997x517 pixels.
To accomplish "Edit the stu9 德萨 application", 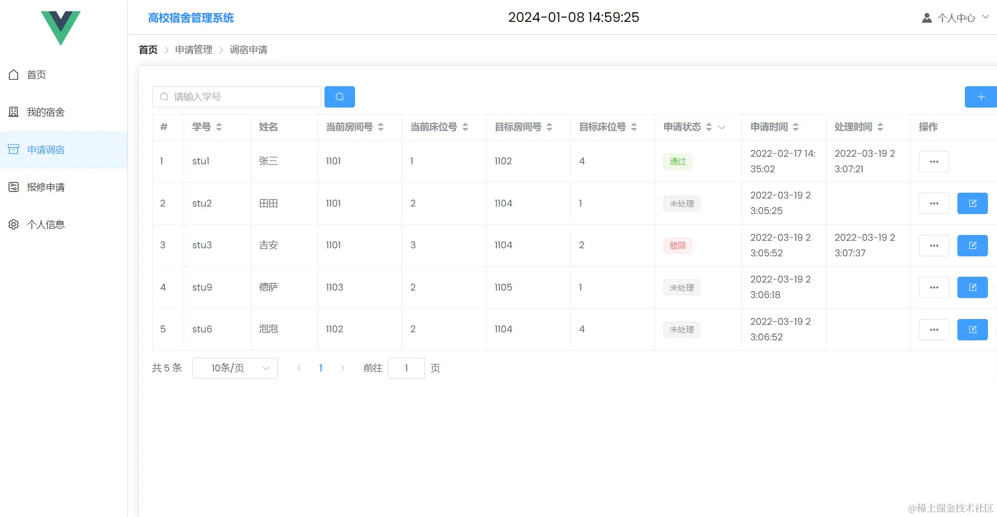I will point(972,287).
